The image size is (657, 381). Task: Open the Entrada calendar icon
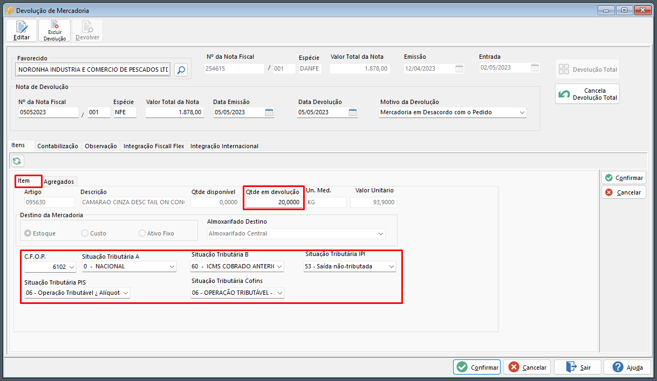[x=535, y=67]
